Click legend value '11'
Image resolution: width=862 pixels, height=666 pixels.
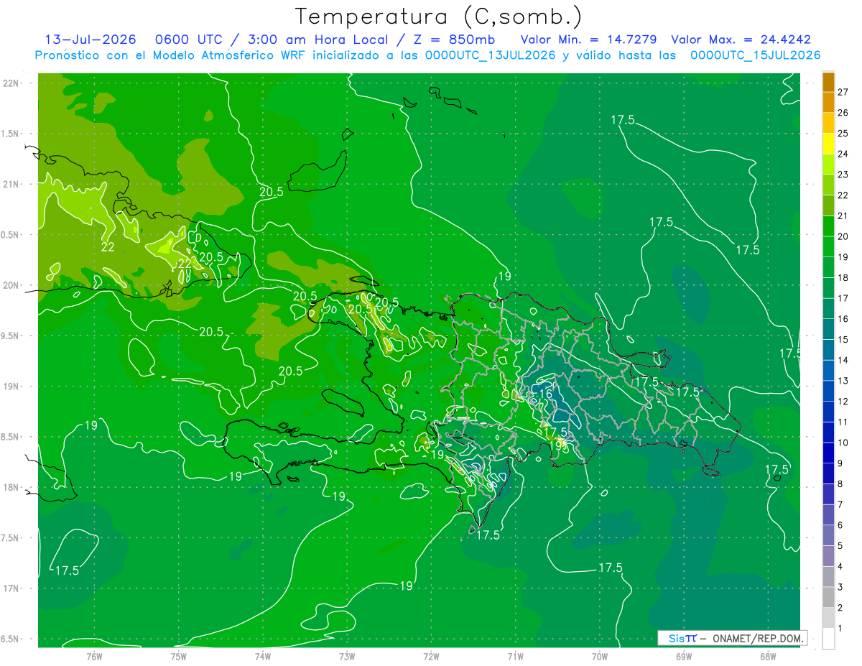844,422
